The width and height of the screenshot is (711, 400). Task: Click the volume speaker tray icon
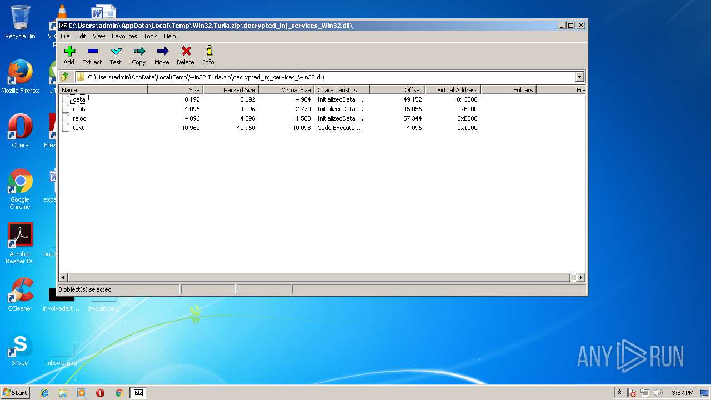click(658, 393)
